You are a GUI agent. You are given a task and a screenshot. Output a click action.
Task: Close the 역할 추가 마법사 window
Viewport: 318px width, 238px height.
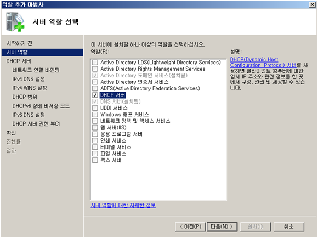312,4
